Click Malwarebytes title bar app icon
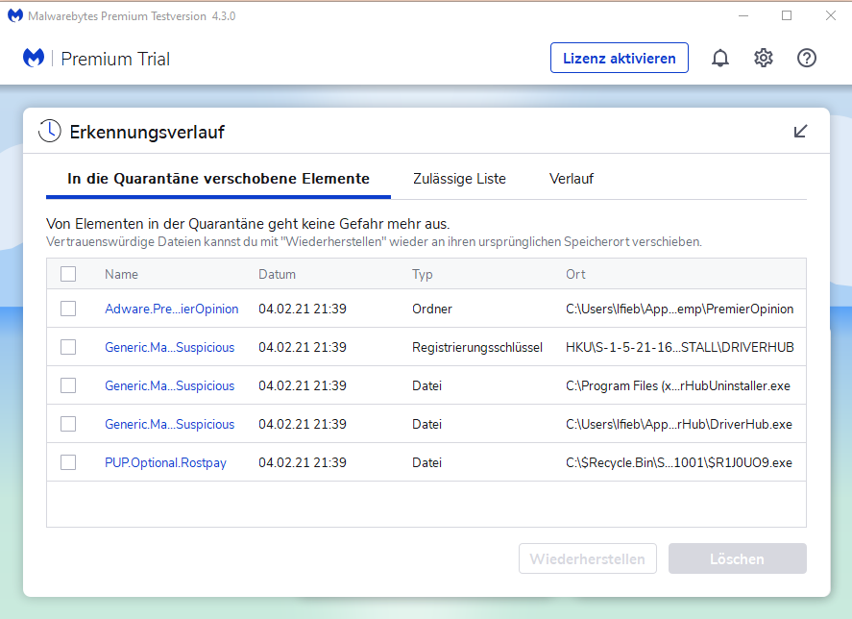 point(15,15)
